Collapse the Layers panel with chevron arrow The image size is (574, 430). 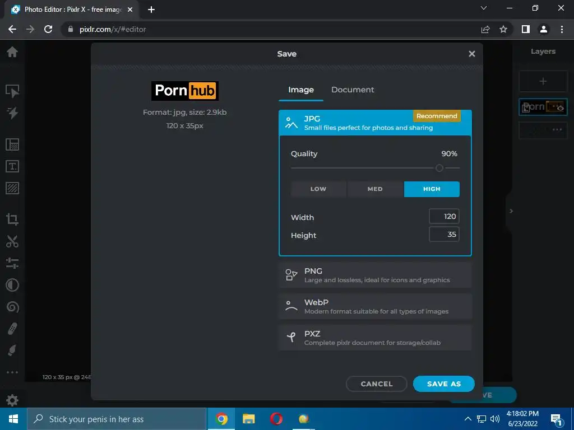tap(511, 211)
